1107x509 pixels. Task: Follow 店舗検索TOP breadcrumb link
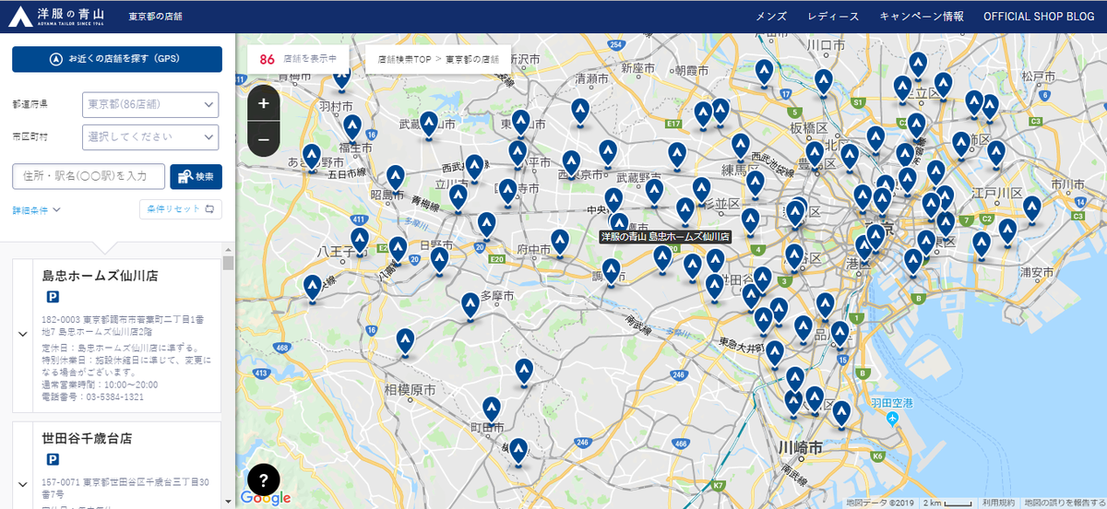405,59
